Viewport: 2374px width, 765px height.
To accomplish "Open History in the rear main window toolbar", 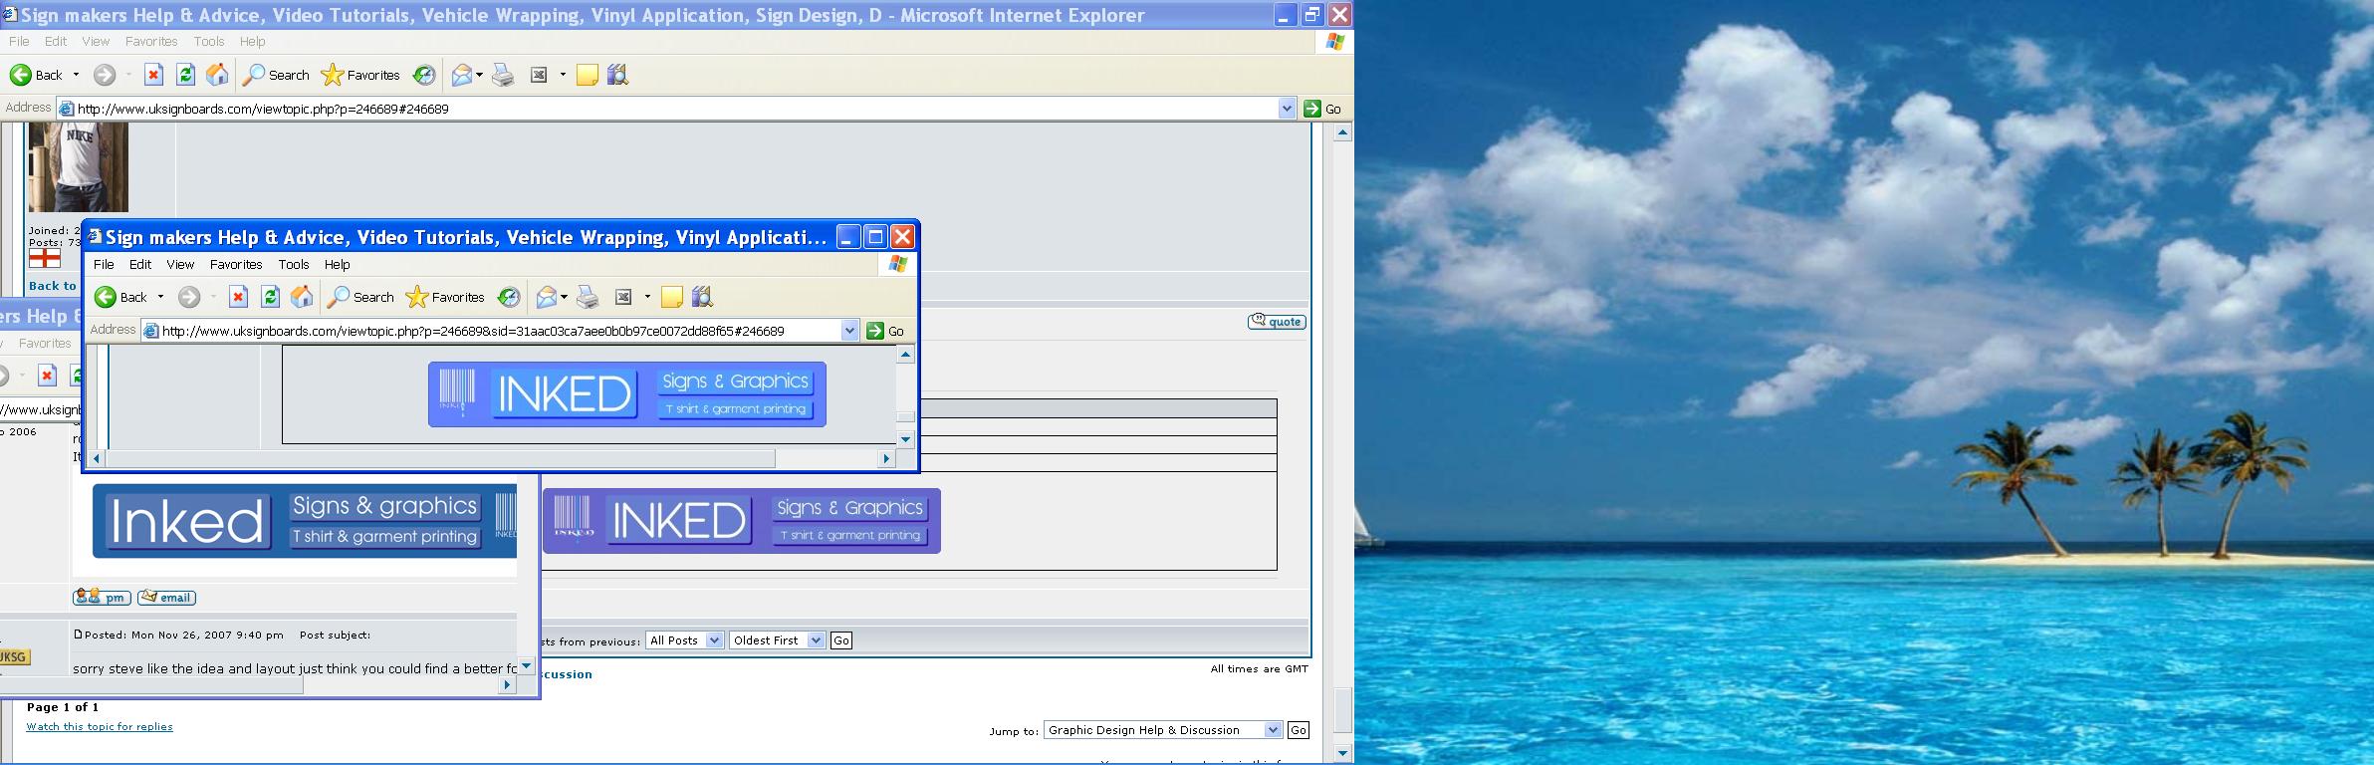I will point(424,75).
